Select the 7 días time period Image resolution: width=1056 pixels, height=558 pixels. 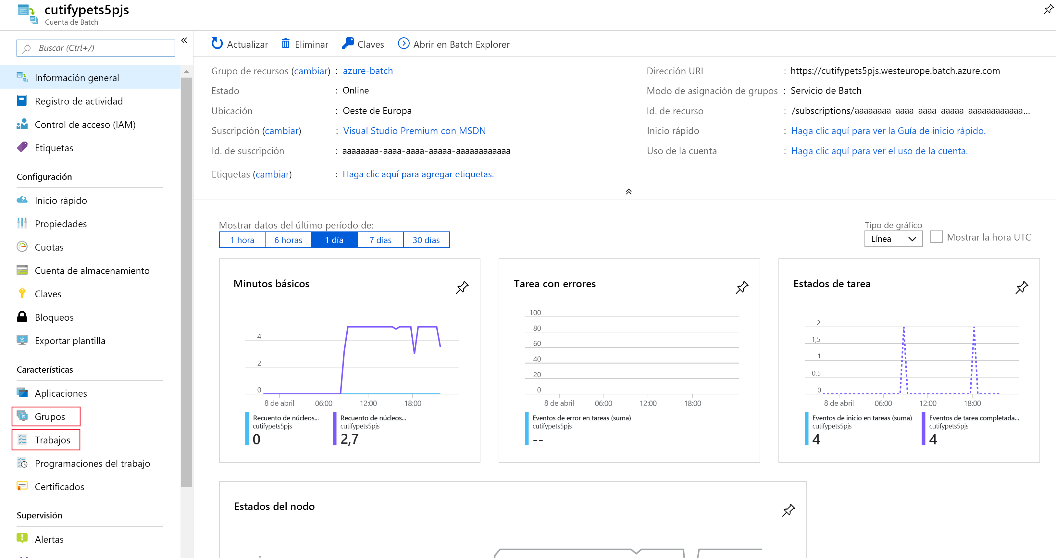(x=380, y=240)
